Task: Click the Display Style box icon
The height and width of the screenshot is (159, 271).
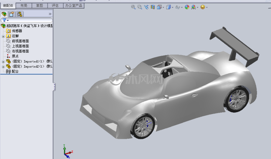Action: [x=168, y=7]
